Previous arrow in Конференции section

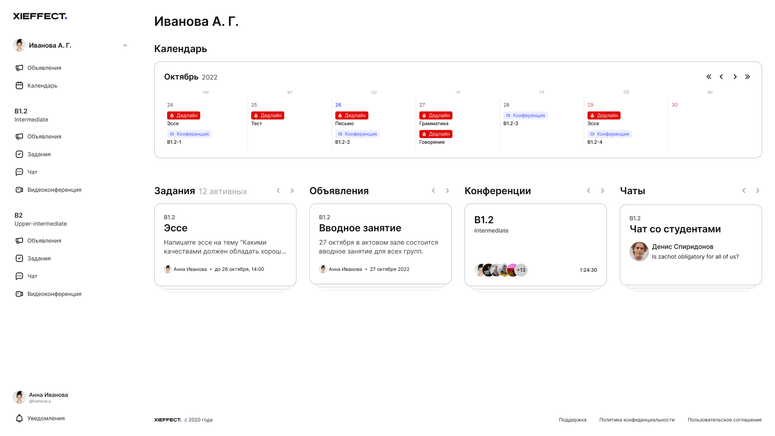589,191
